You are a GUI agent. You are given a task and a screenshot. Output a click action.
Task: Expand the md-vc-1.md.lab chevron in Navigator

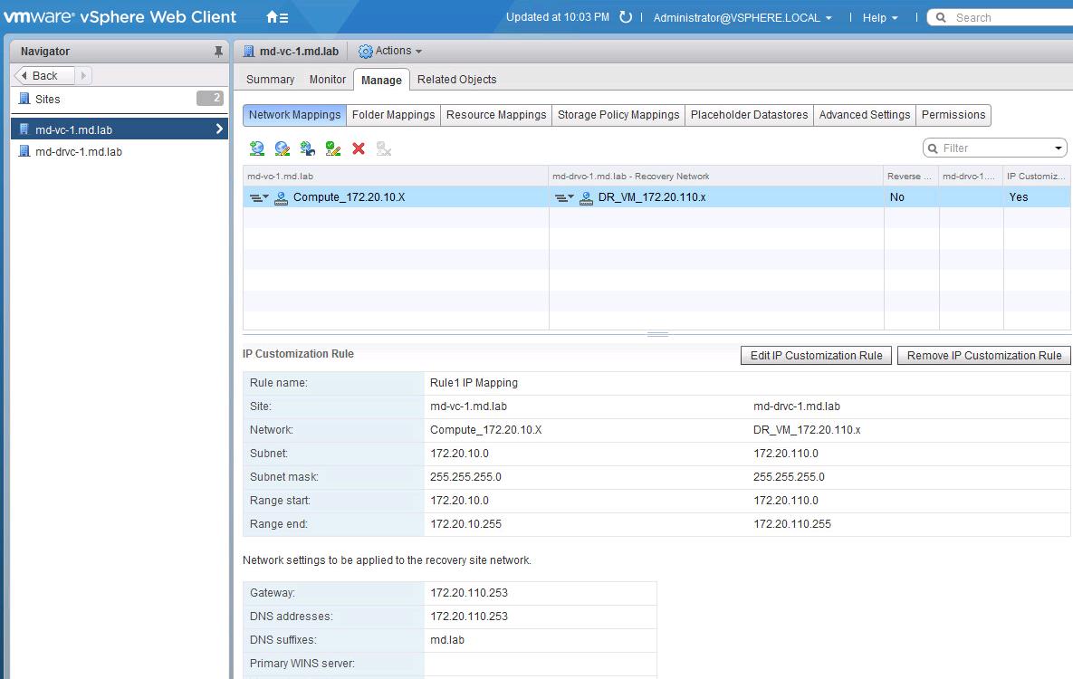(219, 129)
